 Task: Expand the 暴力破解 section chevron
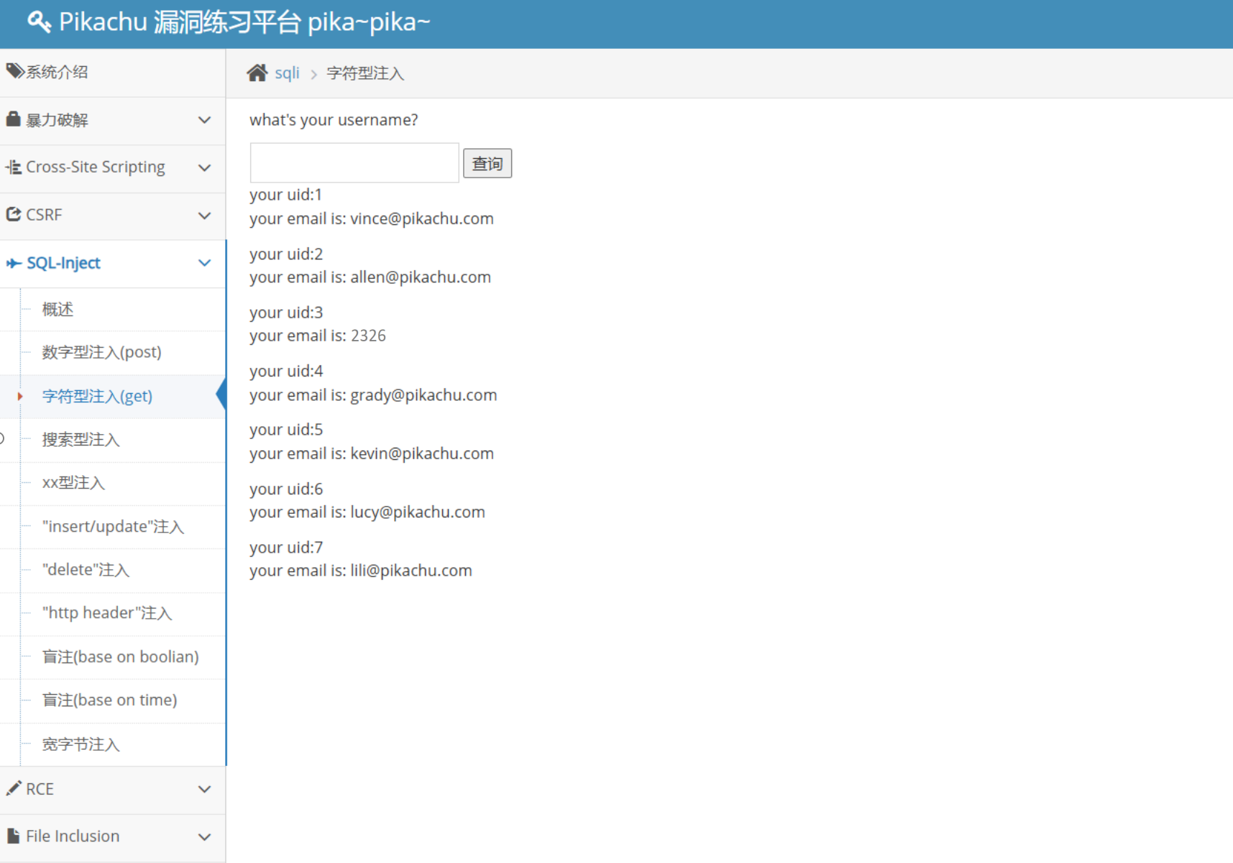coord(205,120)
